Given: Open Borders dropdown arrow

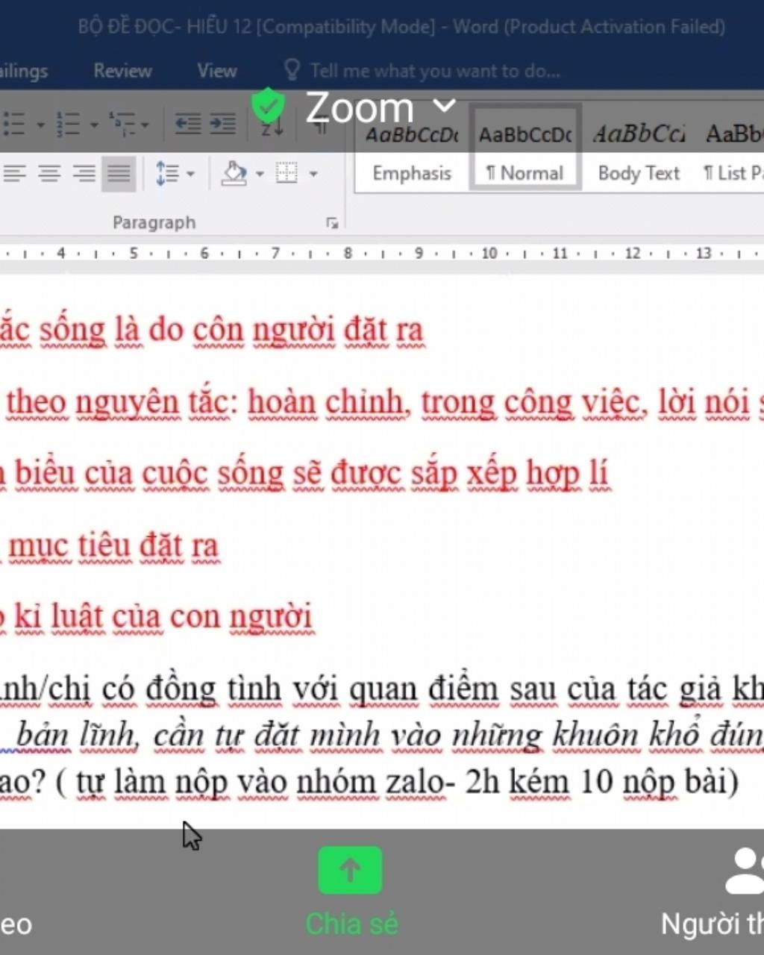Looking at the screenshot, I should pos(313,174).
